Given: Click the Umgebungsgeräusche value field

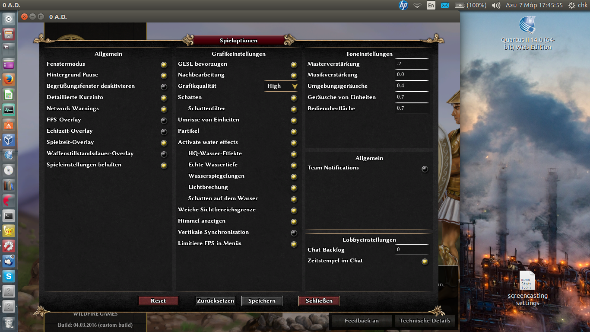Looking at the screenshot, I should tap(412, 86).
